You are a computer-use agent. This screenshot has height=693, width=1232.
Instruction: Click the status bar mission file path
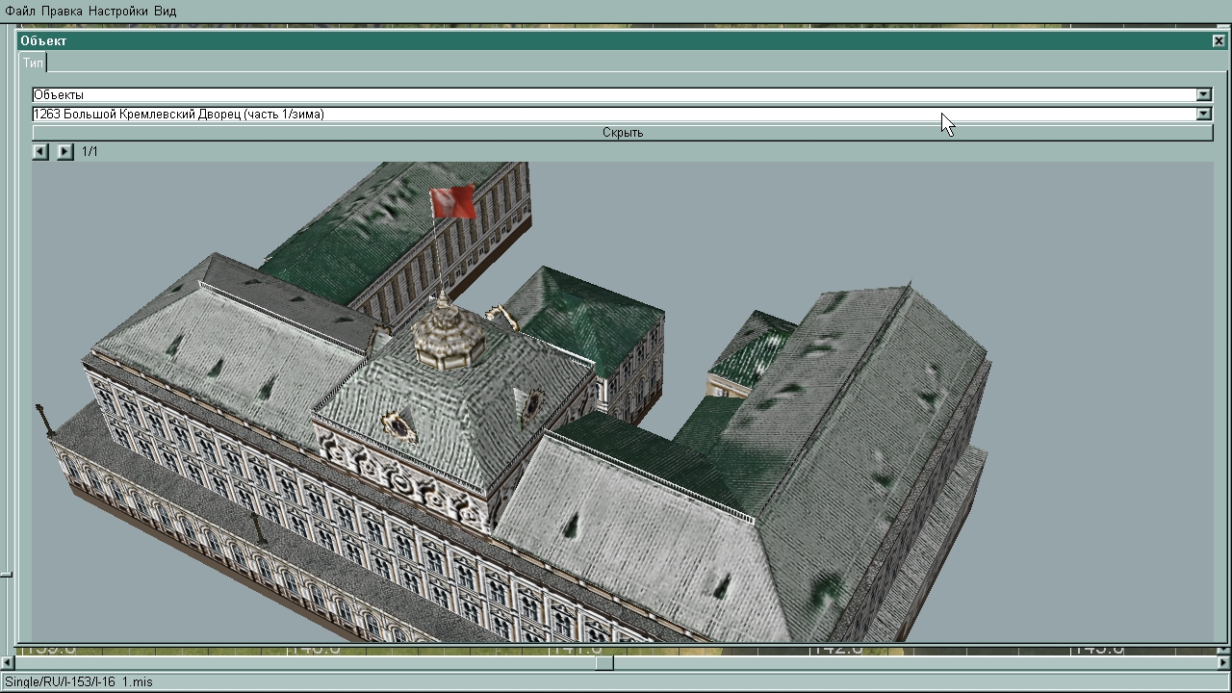[x=79, y=682]
